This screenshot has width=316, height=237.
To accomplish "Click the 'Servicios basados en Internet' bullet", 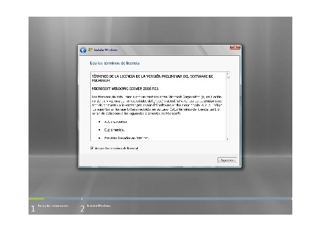I will [x=126, y=138].
